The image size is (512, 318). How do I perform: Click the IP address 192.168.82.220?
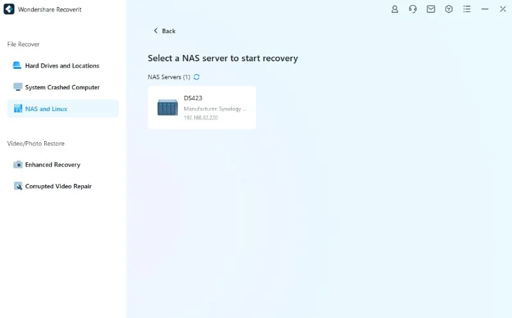[x=201, y=117]
